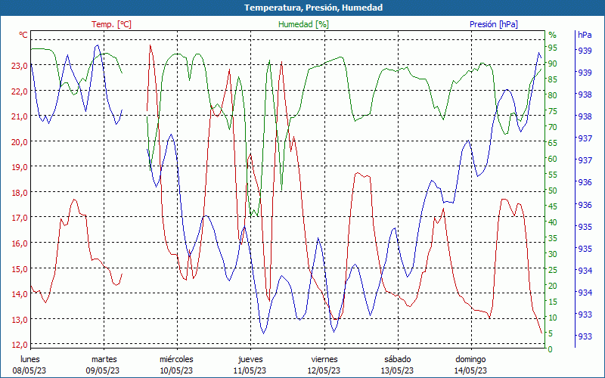
Task: Click the 50 humidity axis value
Action: (553, 191)
